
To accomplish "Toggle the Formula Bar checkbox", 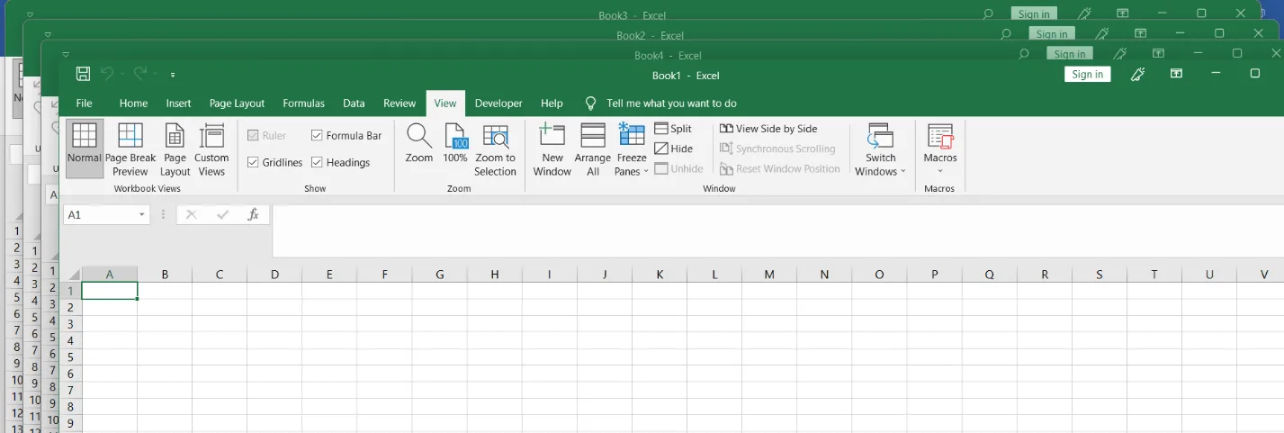I will click(x=318, y=135).
